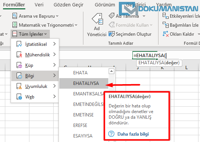Select the column L header
This screenshot has width=200, height=142.
coord(186,68)
